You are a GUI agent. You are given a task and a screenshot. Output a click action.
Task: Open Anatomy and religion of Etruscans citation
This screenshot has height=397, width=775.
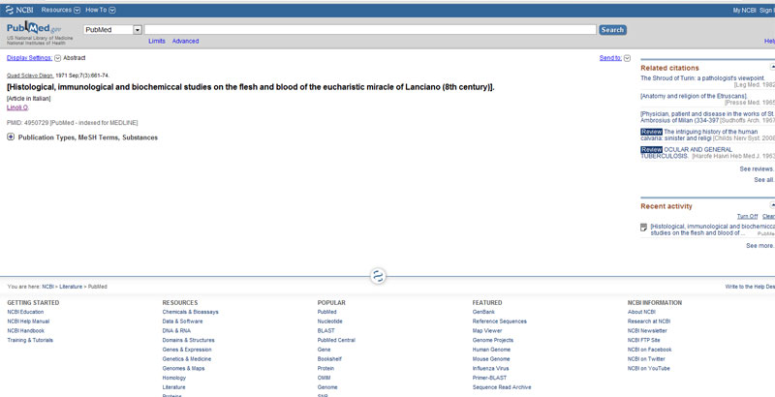pyautogui.click(x=694, y=96)
